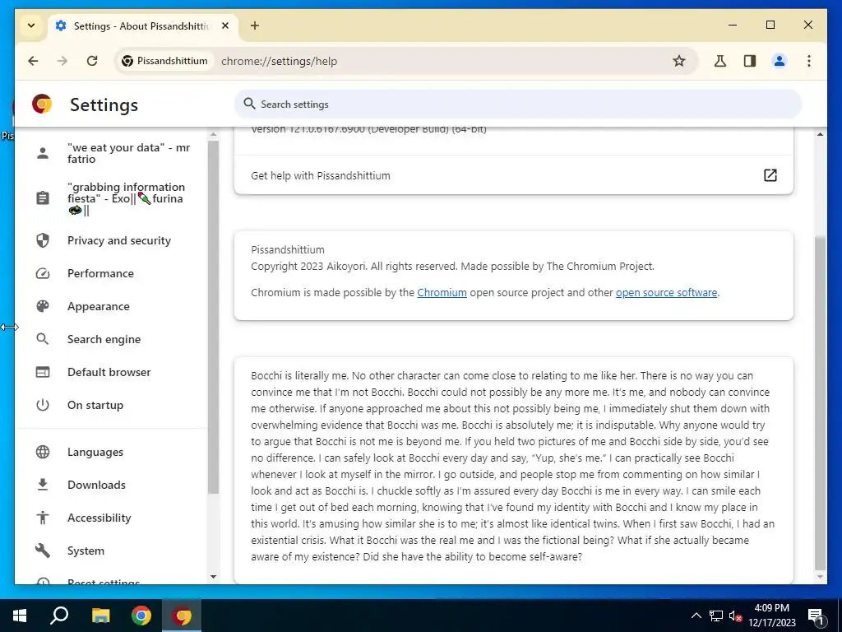Open the Windows Start menu
842x632 pixels.
(20, 616)
